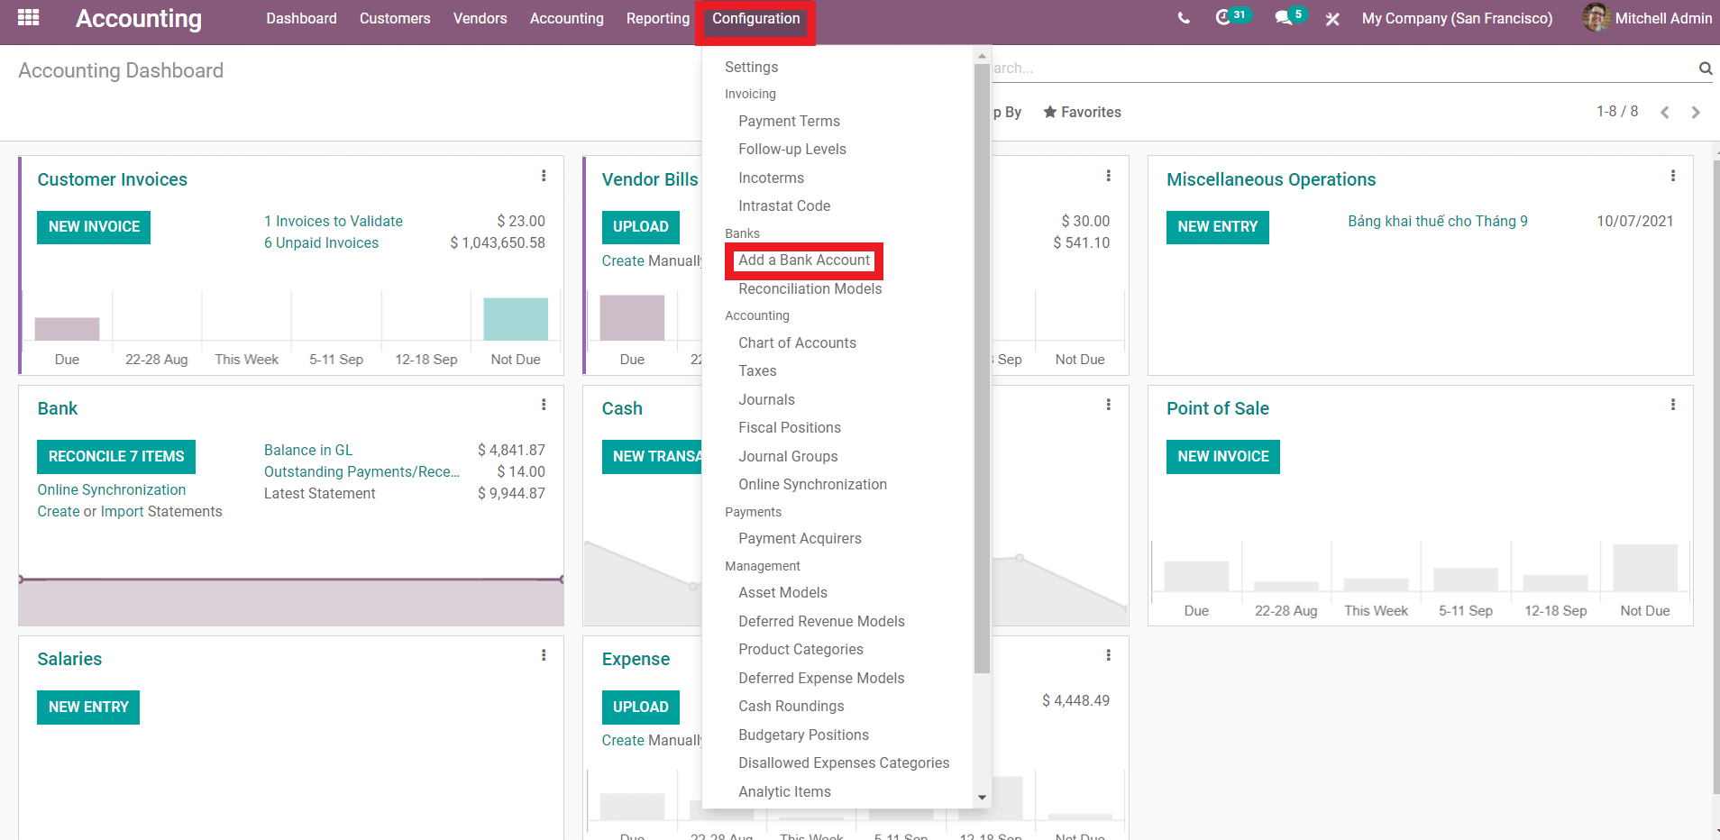Open 1 Invoices to Validate link

(334, 221)
